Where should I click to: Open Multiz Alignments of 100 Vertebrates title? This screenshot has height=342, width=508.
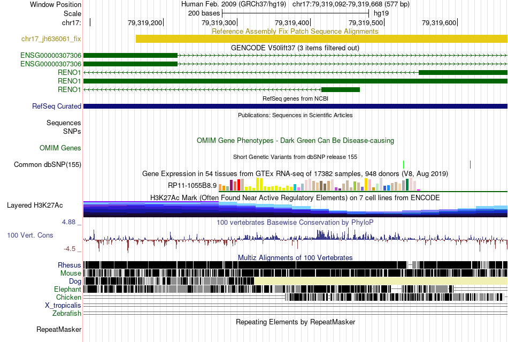click(x=295, y=258)
